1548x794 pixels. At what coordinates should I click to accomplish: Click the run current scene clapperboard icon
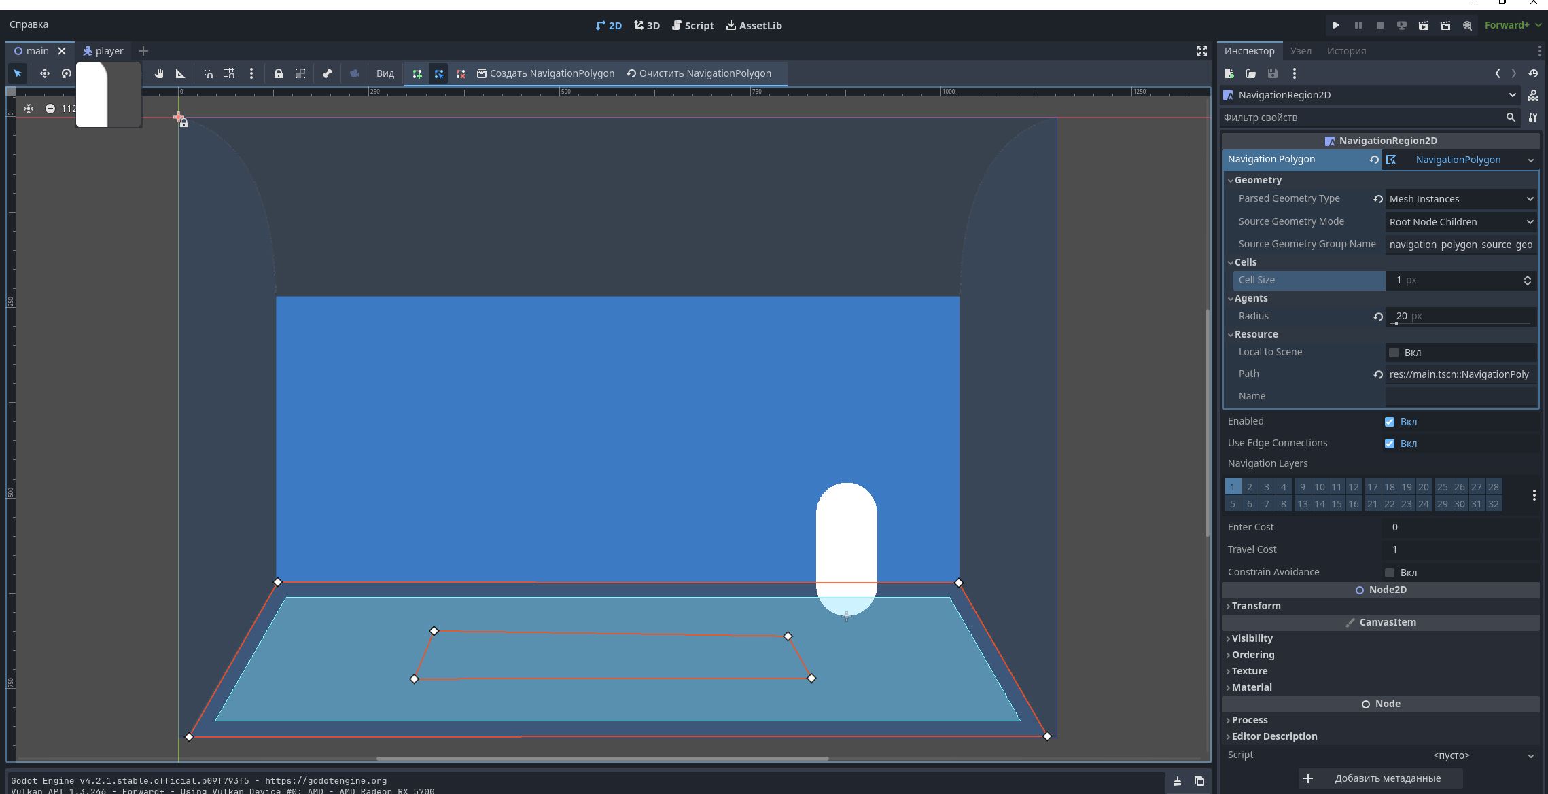[x=1423, y=25]
